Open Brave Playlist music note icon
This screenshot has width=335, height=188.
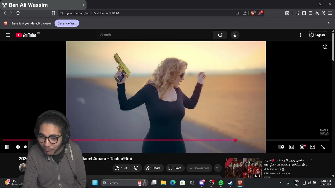click(x=298, y=13)
